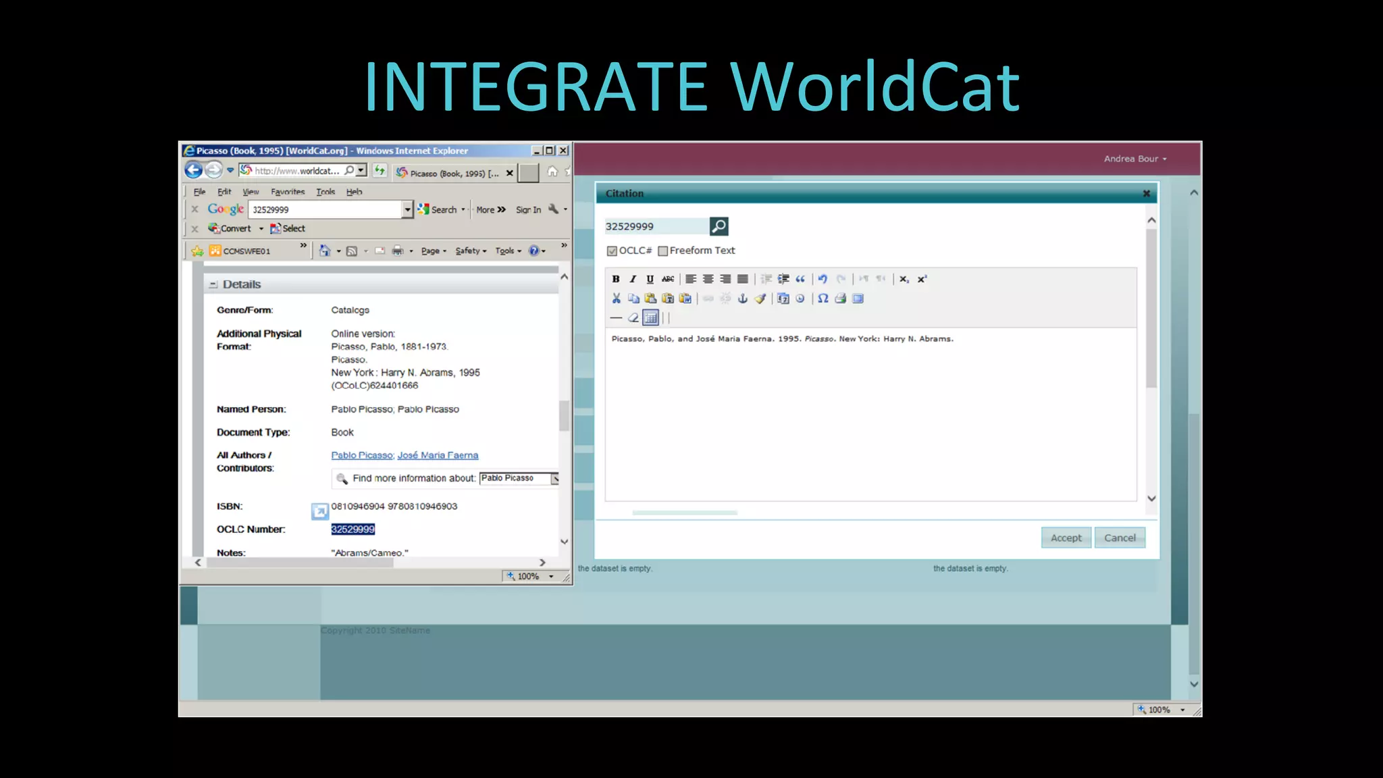1383x778 pixels.
Task: Open the Andrea Bour user menu
Action: click(x=1134, y=159)
